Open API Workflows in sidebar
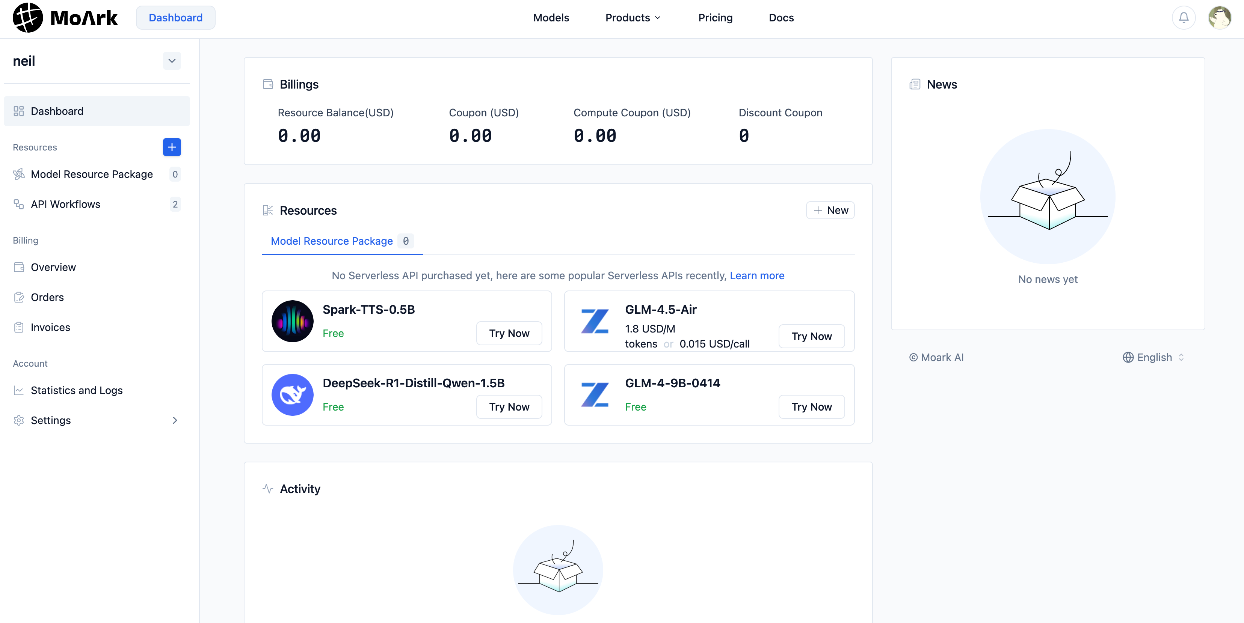The height and width of the screenshot is (623, 1244). pos(65,204)
